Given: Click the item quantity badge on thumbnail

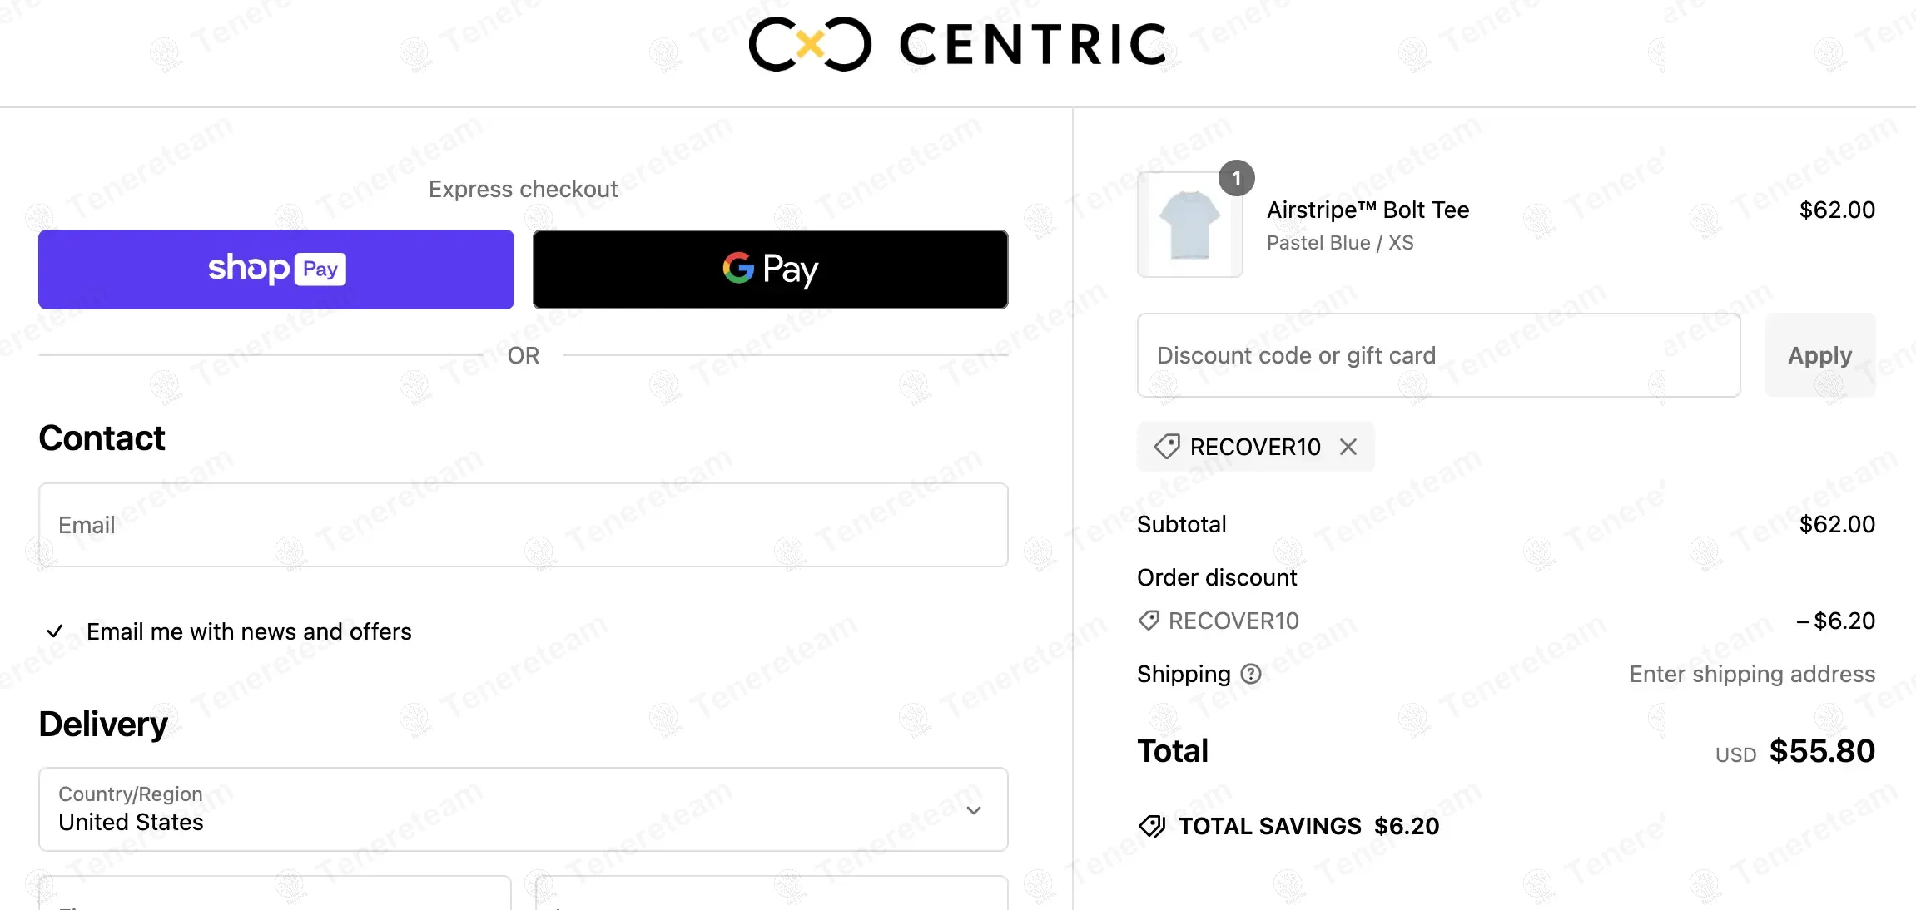Looking at the screenshot, I should pyautogui.click(x=1236, y=179).
